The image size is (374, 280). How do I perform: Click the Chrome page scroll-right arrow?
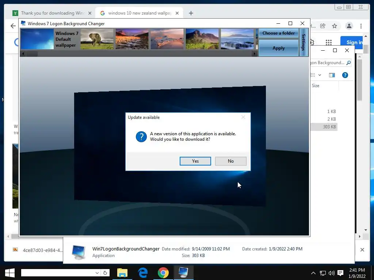(x=359, y=236)
